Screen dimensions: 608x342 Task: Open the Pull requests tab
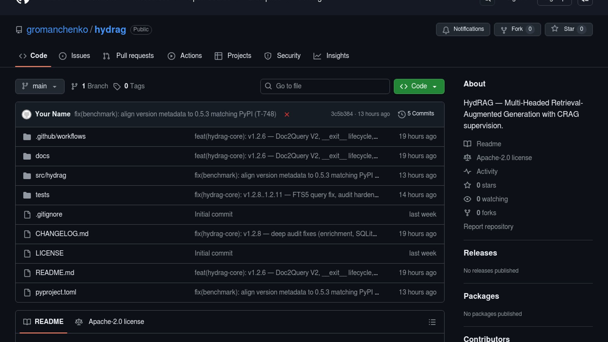point(129,56)
